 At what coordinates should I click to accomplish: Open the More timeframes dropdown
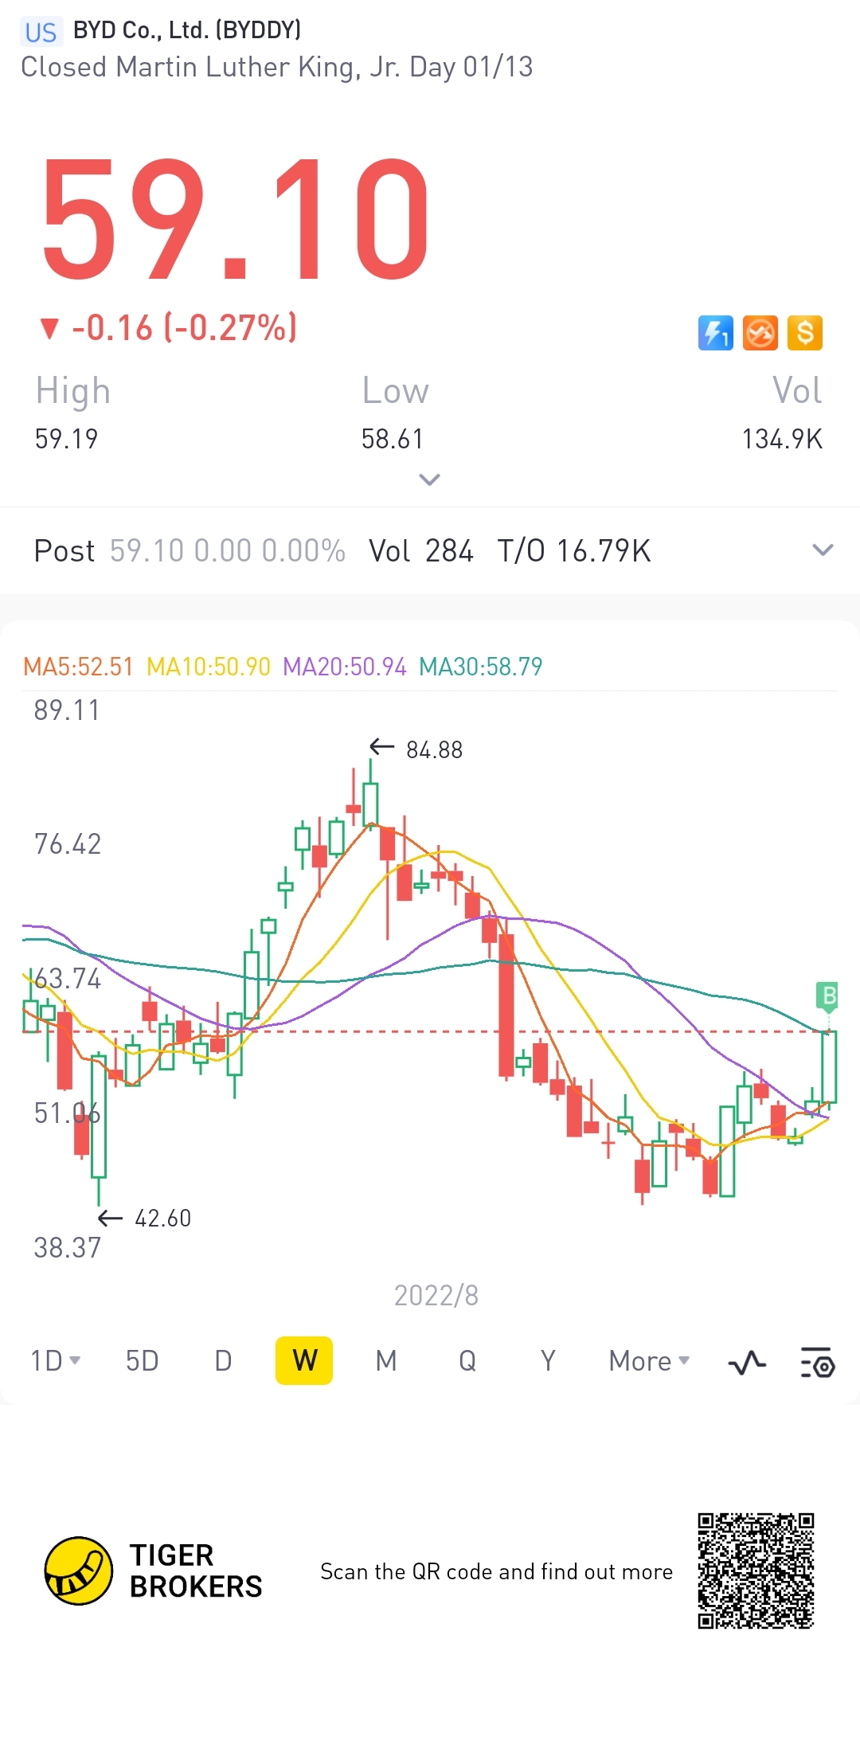coord(649,1361)
